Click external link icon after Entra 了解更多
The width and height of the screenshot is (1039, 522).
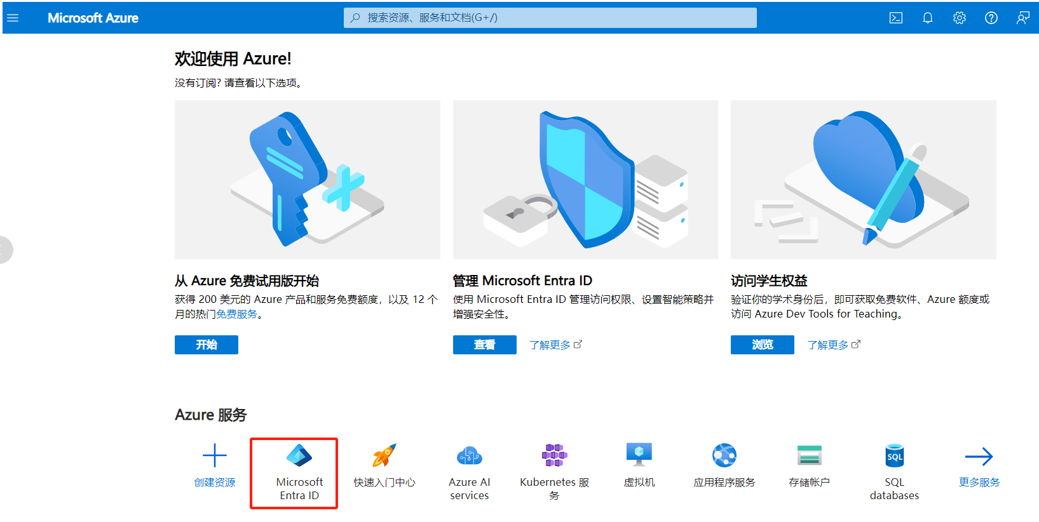pos(578,344)
